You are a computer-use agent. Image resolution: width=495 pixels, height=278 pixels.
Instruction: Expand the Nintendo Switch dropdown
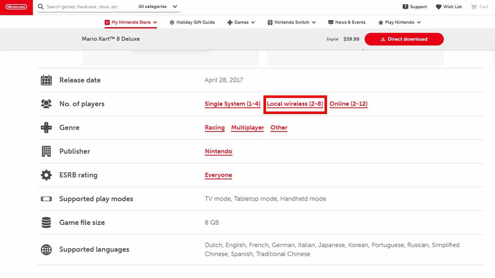coord(292,22)
